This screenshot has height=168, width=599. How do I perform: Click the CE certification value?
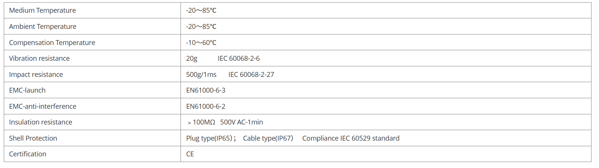coord(190,154)
